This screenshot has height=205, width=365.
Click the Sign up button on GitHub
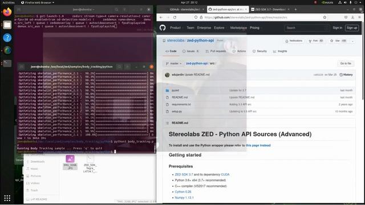tap(352, 28)
